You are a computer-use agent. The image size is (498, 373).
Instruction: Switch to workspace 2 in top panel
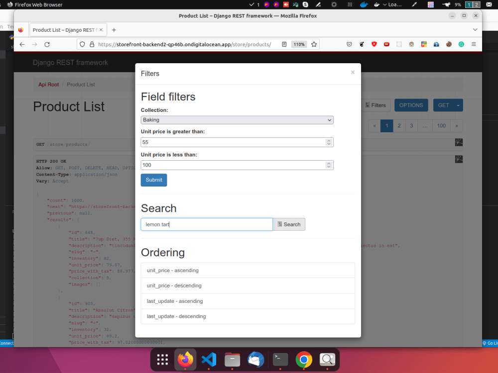476,4
